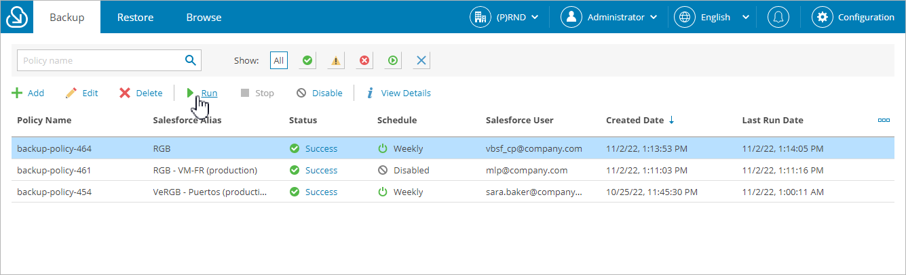This screenshot has width=906, height=275.
Task: Switch to the Browse tab
Action: [204, 17]
